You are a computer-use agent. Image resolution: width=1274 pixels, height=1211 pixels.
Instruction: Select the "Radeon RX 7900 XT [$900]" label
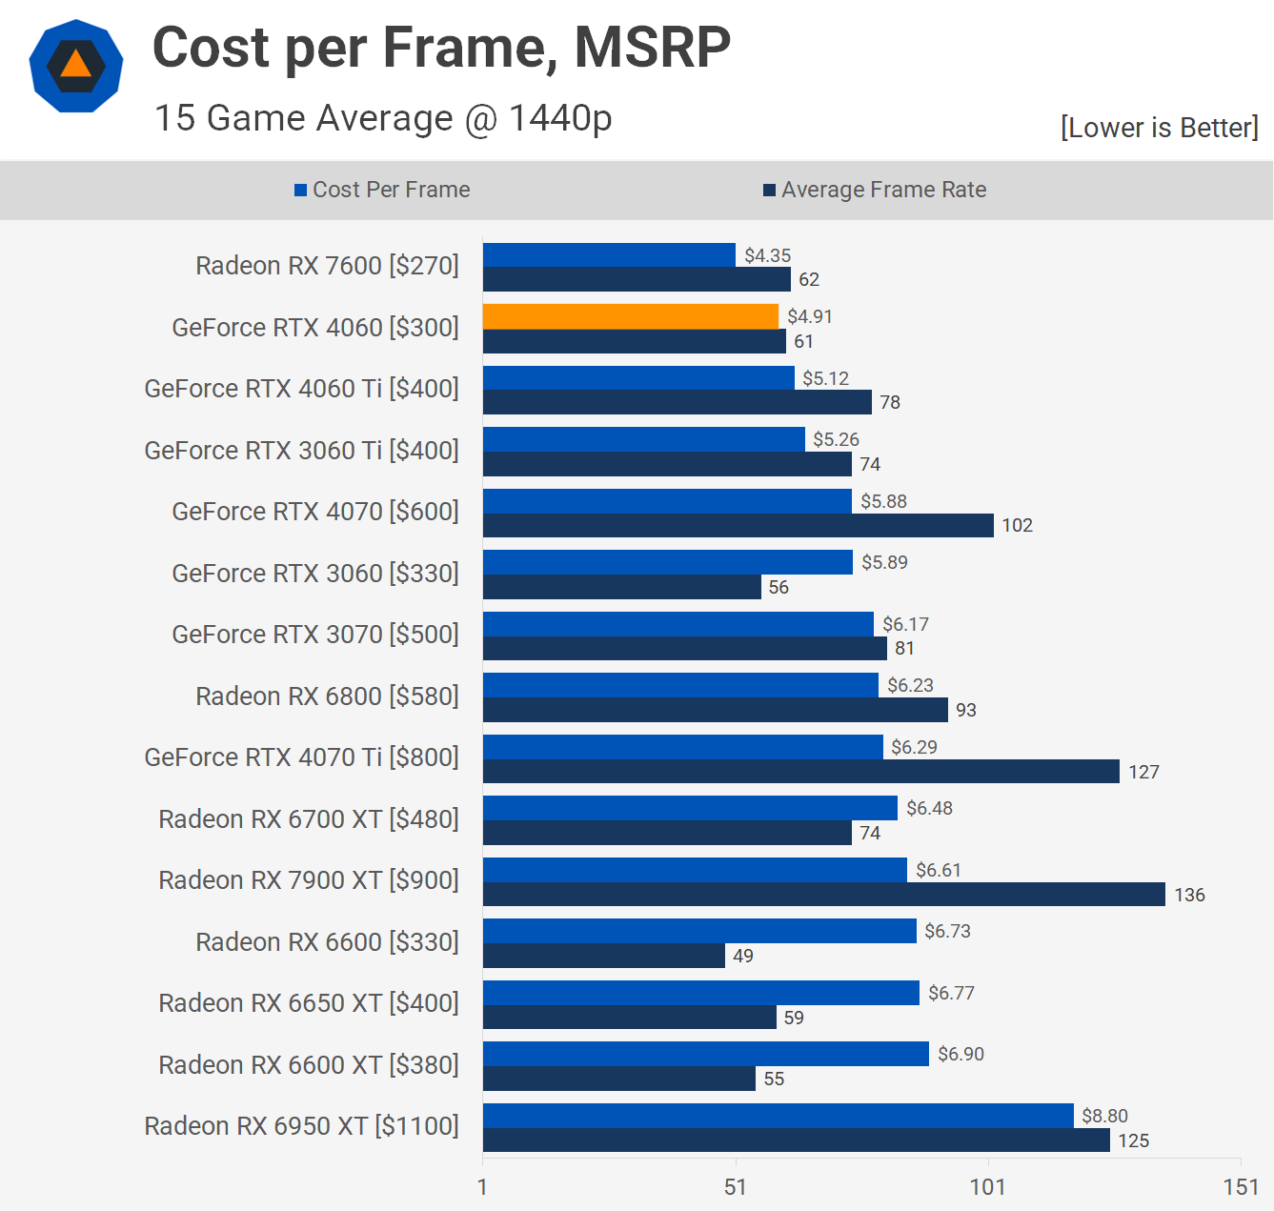tap(309, 880)
